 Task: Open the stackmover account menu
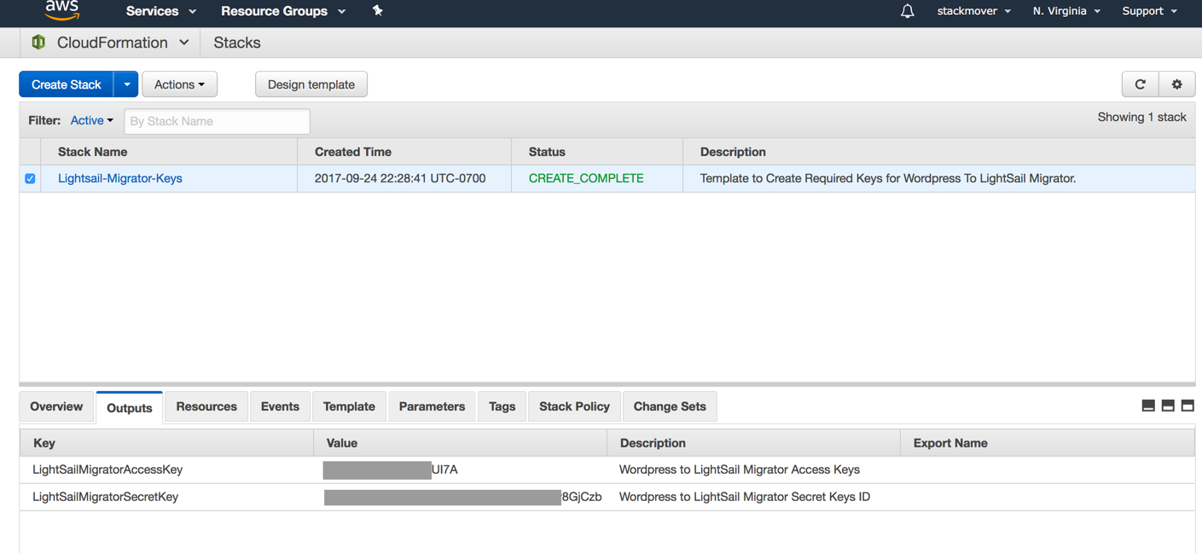point(974,11)
